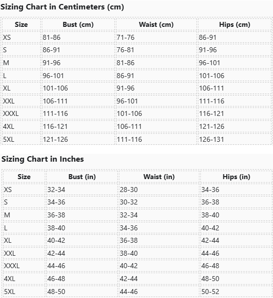Click the XL waist value 91-96
273x298 pixels.
(x=125, y=88)
